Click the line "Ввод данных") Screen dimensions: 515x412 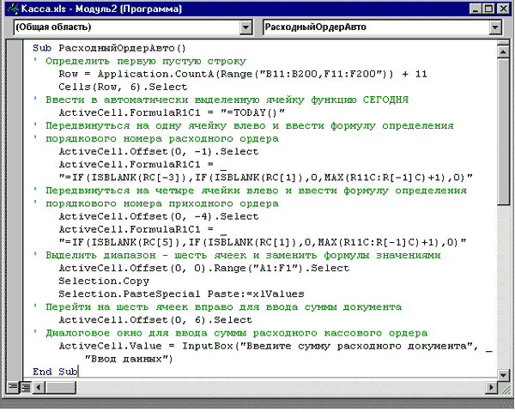click(129, 359)
